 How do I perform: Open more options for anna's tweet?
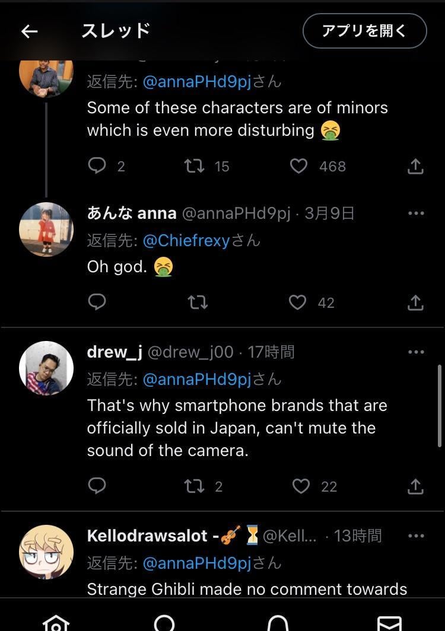pos(416,213)
